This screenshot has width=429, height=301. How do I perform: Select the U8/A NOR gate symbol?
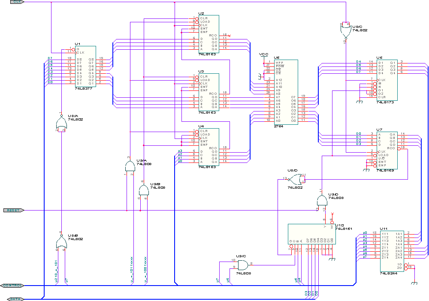tap(61, 121)
